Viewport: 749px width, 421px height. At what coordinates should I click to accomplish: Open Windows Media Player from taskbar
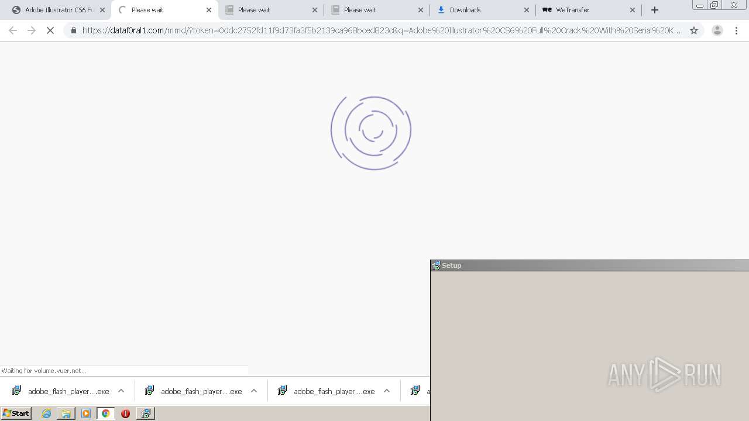click(x=86, y=413)
